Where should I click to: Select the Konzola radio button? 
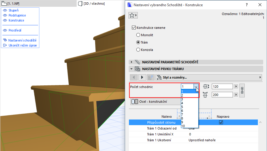click(x=138, y=50)
